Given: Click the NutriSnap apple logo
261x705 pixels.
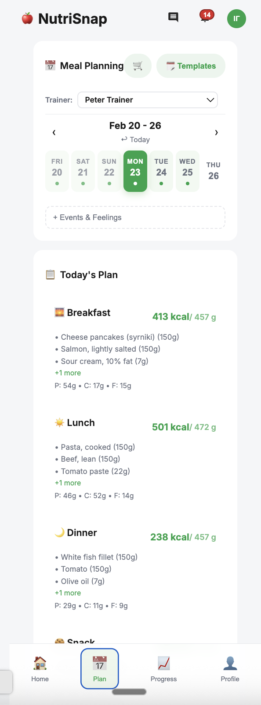Looking at the screenshot, I should pos(27,18).
